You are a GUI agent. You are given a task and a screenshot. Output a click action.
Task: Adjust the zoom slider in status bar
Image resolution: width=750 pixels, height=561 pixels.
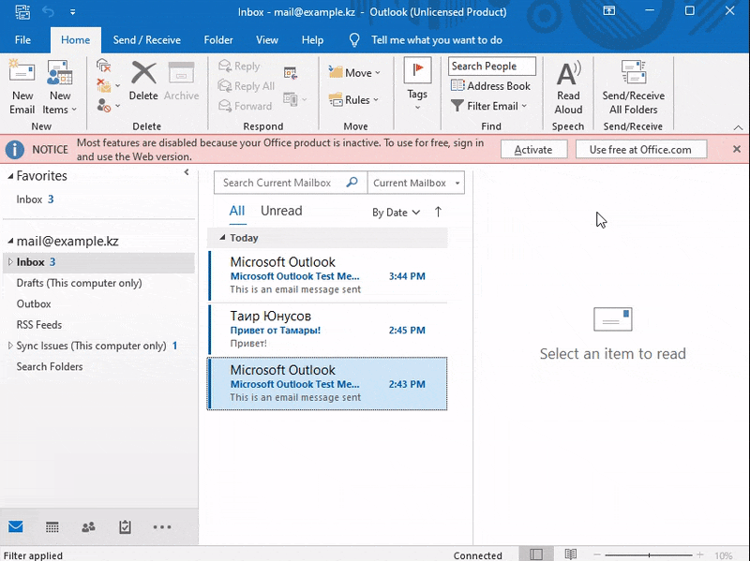649,555
